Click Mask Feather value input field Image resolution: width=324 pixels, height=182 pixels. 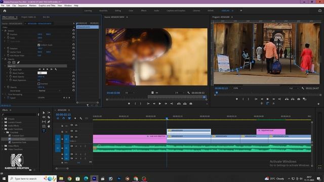[x=42, y=73]
